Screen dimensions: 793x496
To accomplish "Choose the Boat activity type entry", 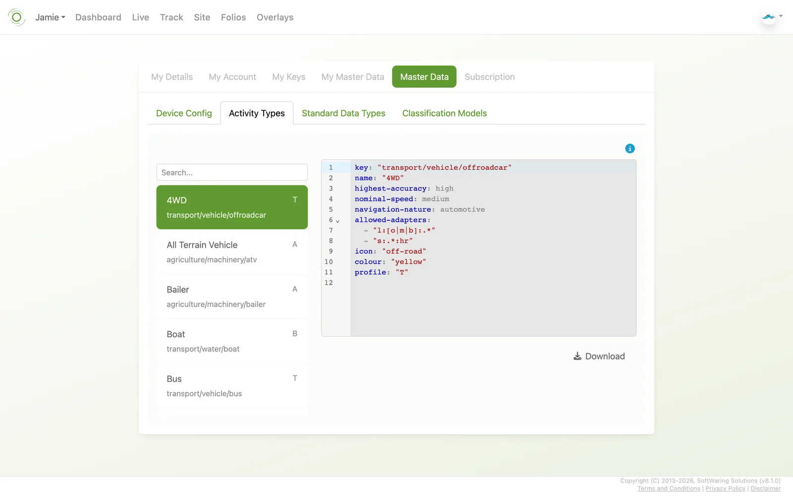I will coord(232,341).
